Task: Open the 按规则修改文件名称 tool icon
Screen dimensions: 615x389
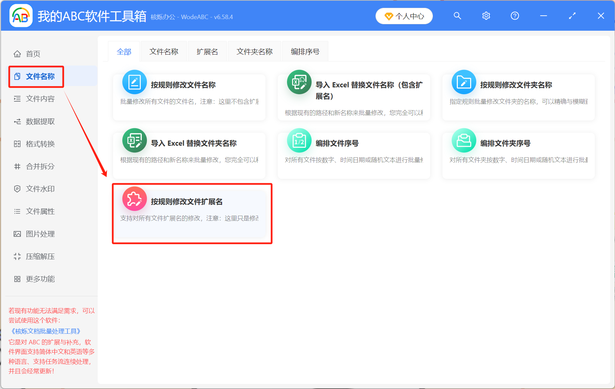Action: (134, 82)
